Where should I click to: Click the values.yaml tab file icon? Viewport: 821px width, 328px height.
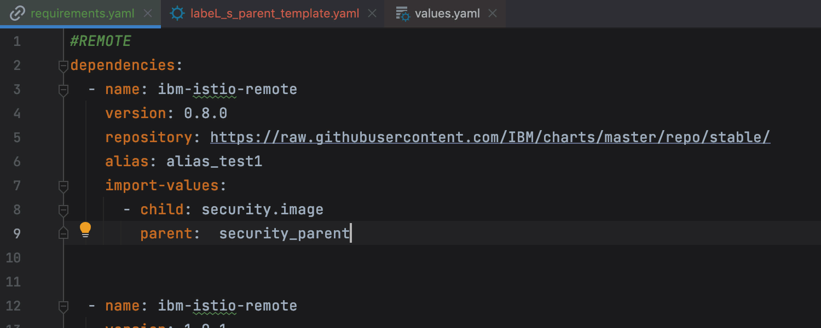tap(402, 14)
